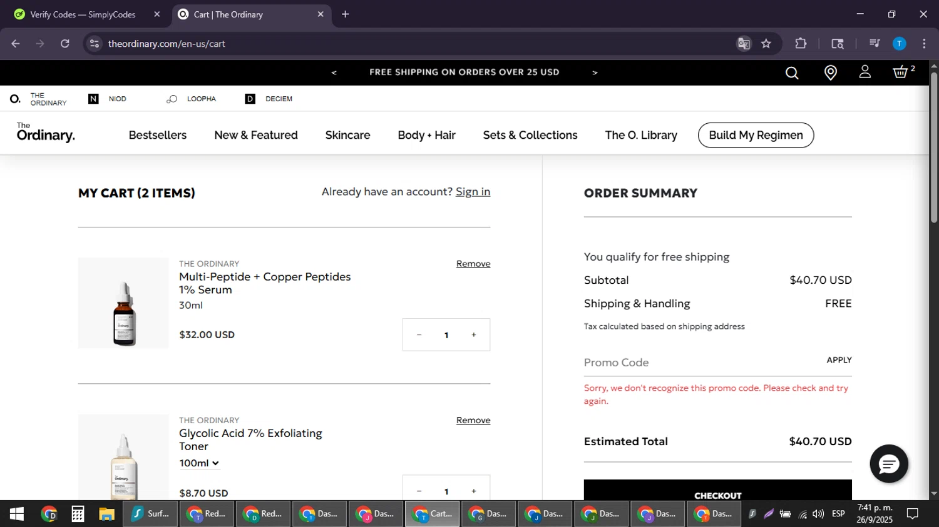Open the account profile icon
The image size is (939, 527).
[865, 73]
